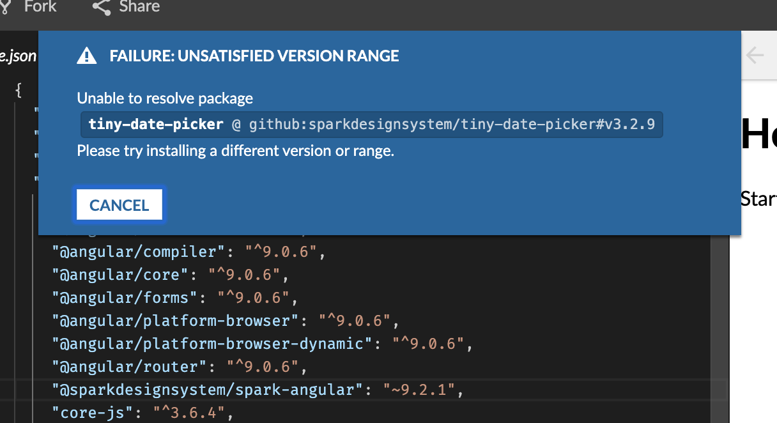The width and height of the screenshot is (777, 423).
Task: Click the core-js dependency entry
Action: (x=141, y=412)
